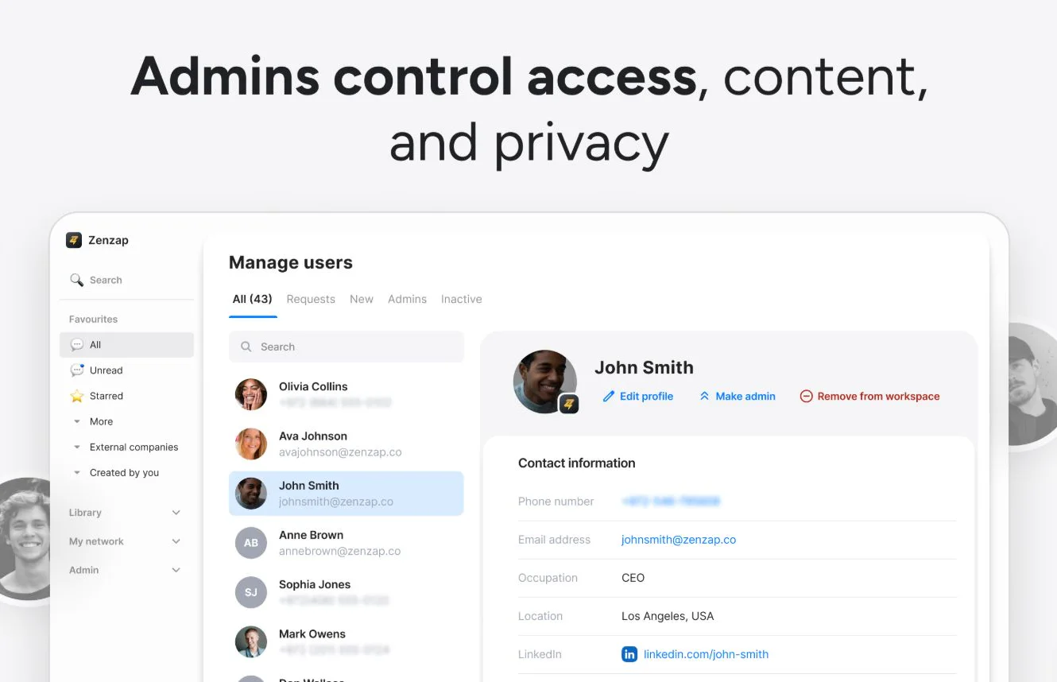Viewport: 1057px width, 682px height.
Task: Click the blurred phone number link
Action: point(671,502)
